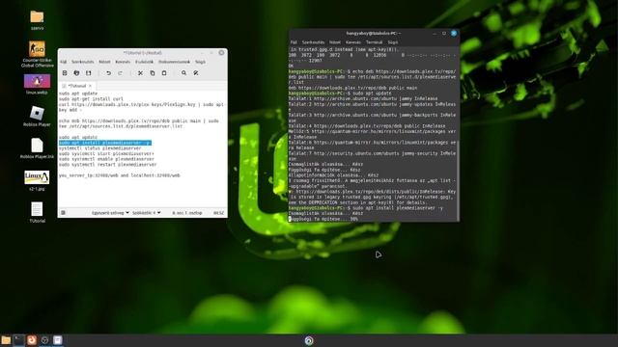Minimize the terminal window

pos(435,34)
